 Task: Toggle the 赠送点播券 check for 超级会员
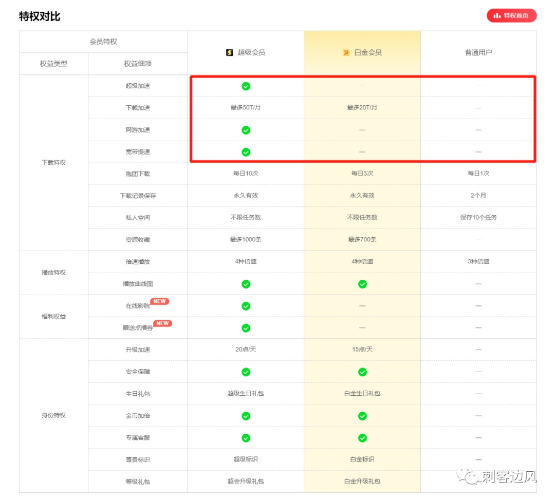click(x=246, y=327)
